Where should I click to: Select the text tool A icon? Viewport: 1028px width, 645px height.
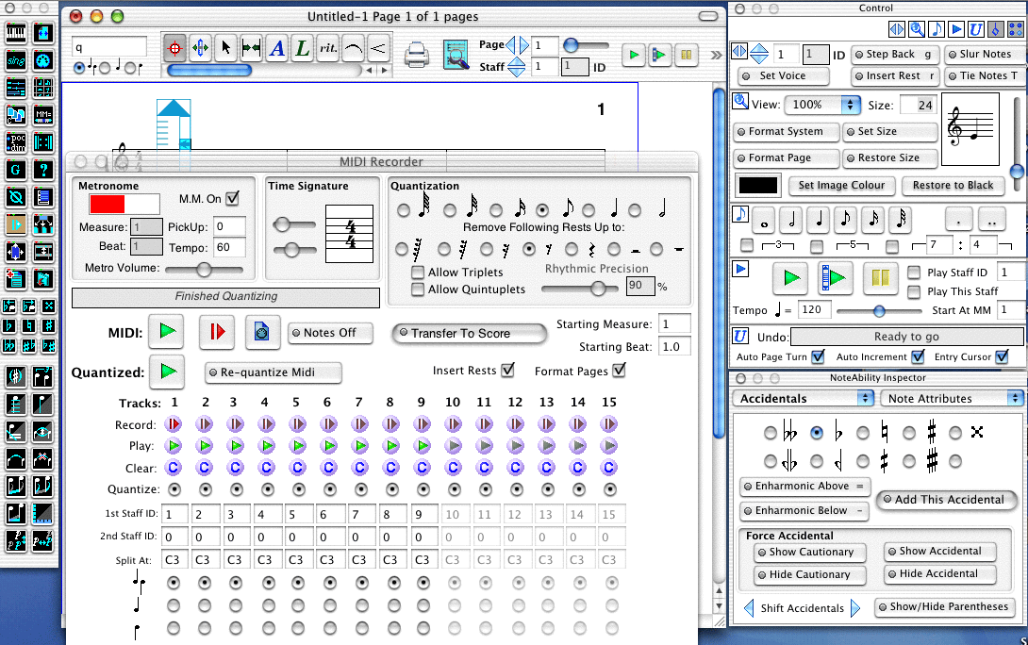click(x=276, y=47)
